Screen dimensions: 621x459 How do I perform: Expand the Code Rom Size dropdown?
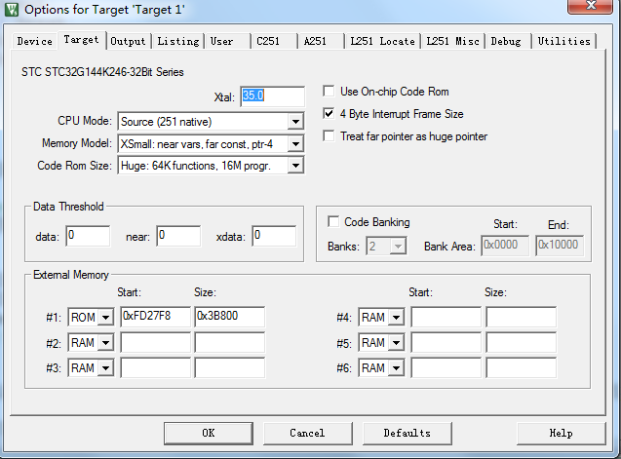[x=295, y=166]
